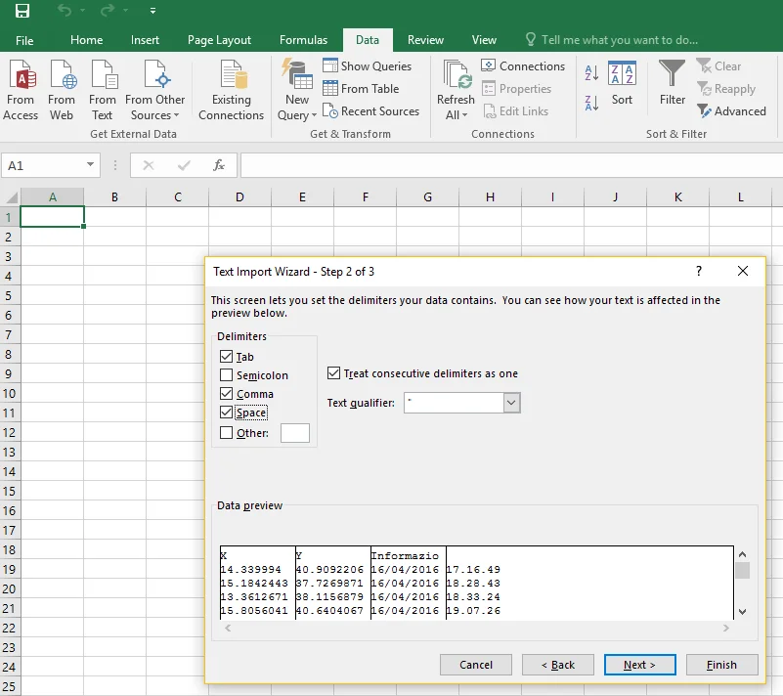This screenshot has width=783, height=696.
Task: Click the formula bar cancel X
Action: pos(149,165)
